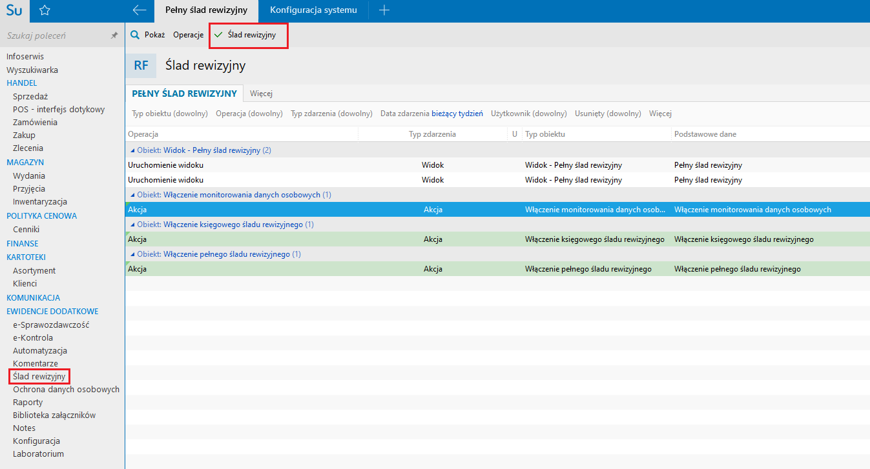Open the Operacje toolbar menu

188,35
